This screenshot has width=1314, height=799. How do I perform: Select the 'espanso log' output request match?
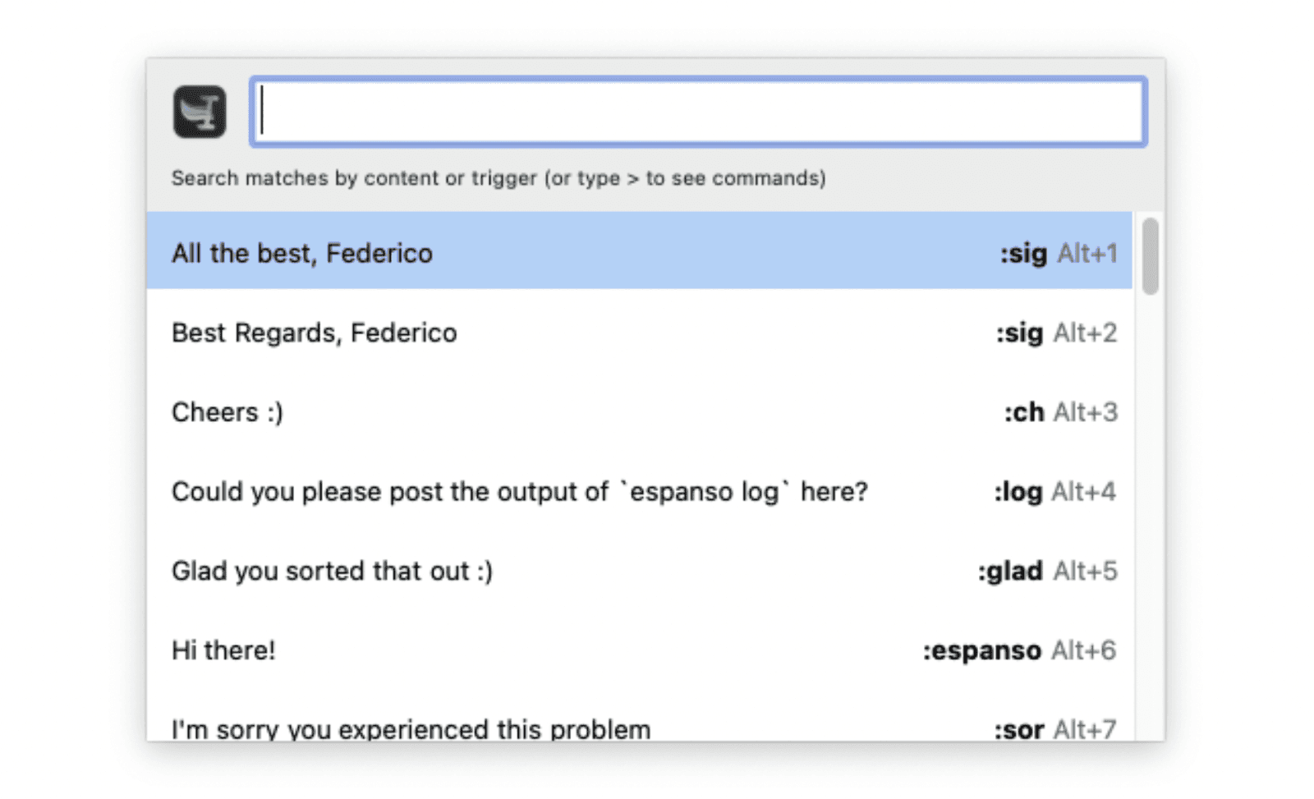pyautogui.click(x=519, y=492)
